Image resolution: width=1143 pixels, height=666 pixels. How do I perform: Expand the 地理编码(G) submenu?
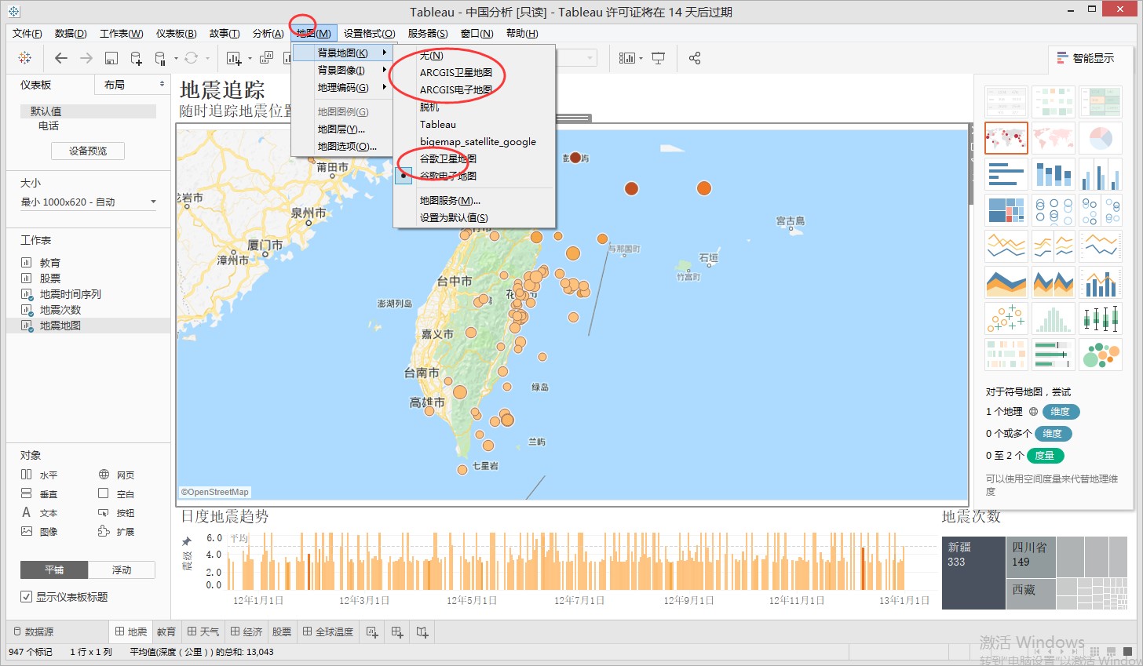click(x=343, y=87)
